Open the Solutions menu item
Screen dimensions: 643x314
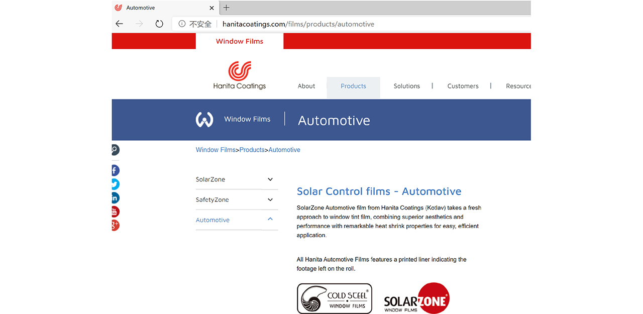[407, 86]
